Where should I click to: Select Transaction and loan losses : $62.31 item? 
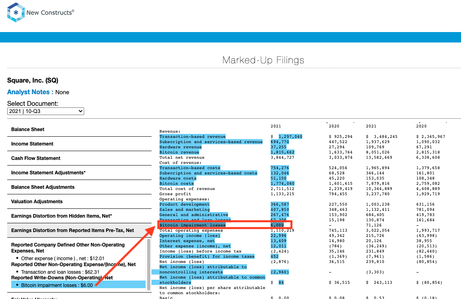tap(60, 272)
